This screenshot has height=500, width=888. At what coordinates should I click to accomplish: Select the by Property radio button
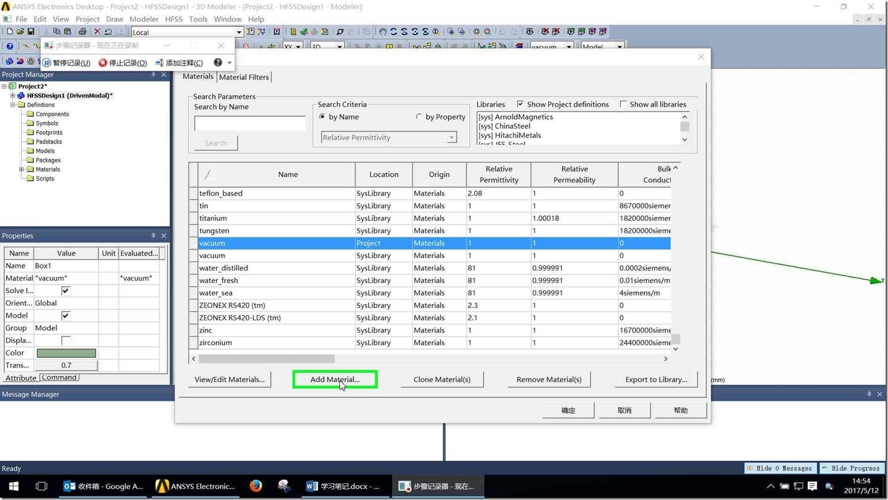coord(419,116)
